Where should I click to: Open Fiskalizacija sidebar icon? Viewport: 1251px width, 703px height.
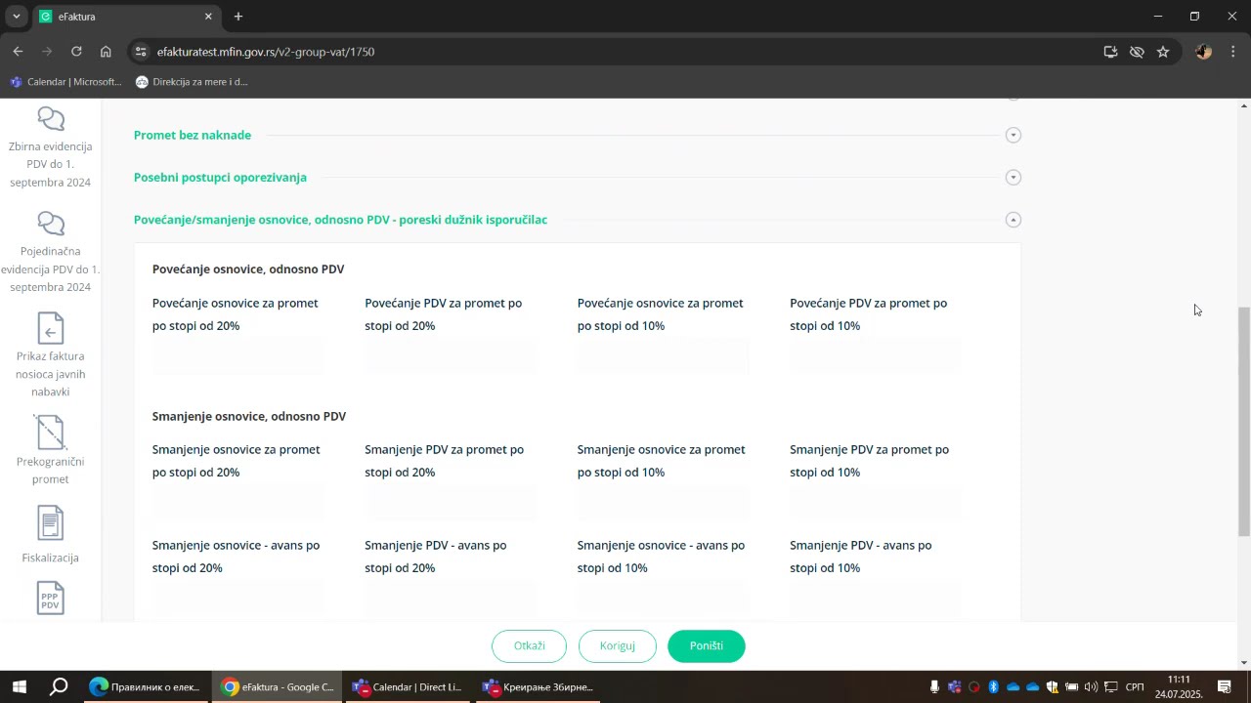[51, 523]
